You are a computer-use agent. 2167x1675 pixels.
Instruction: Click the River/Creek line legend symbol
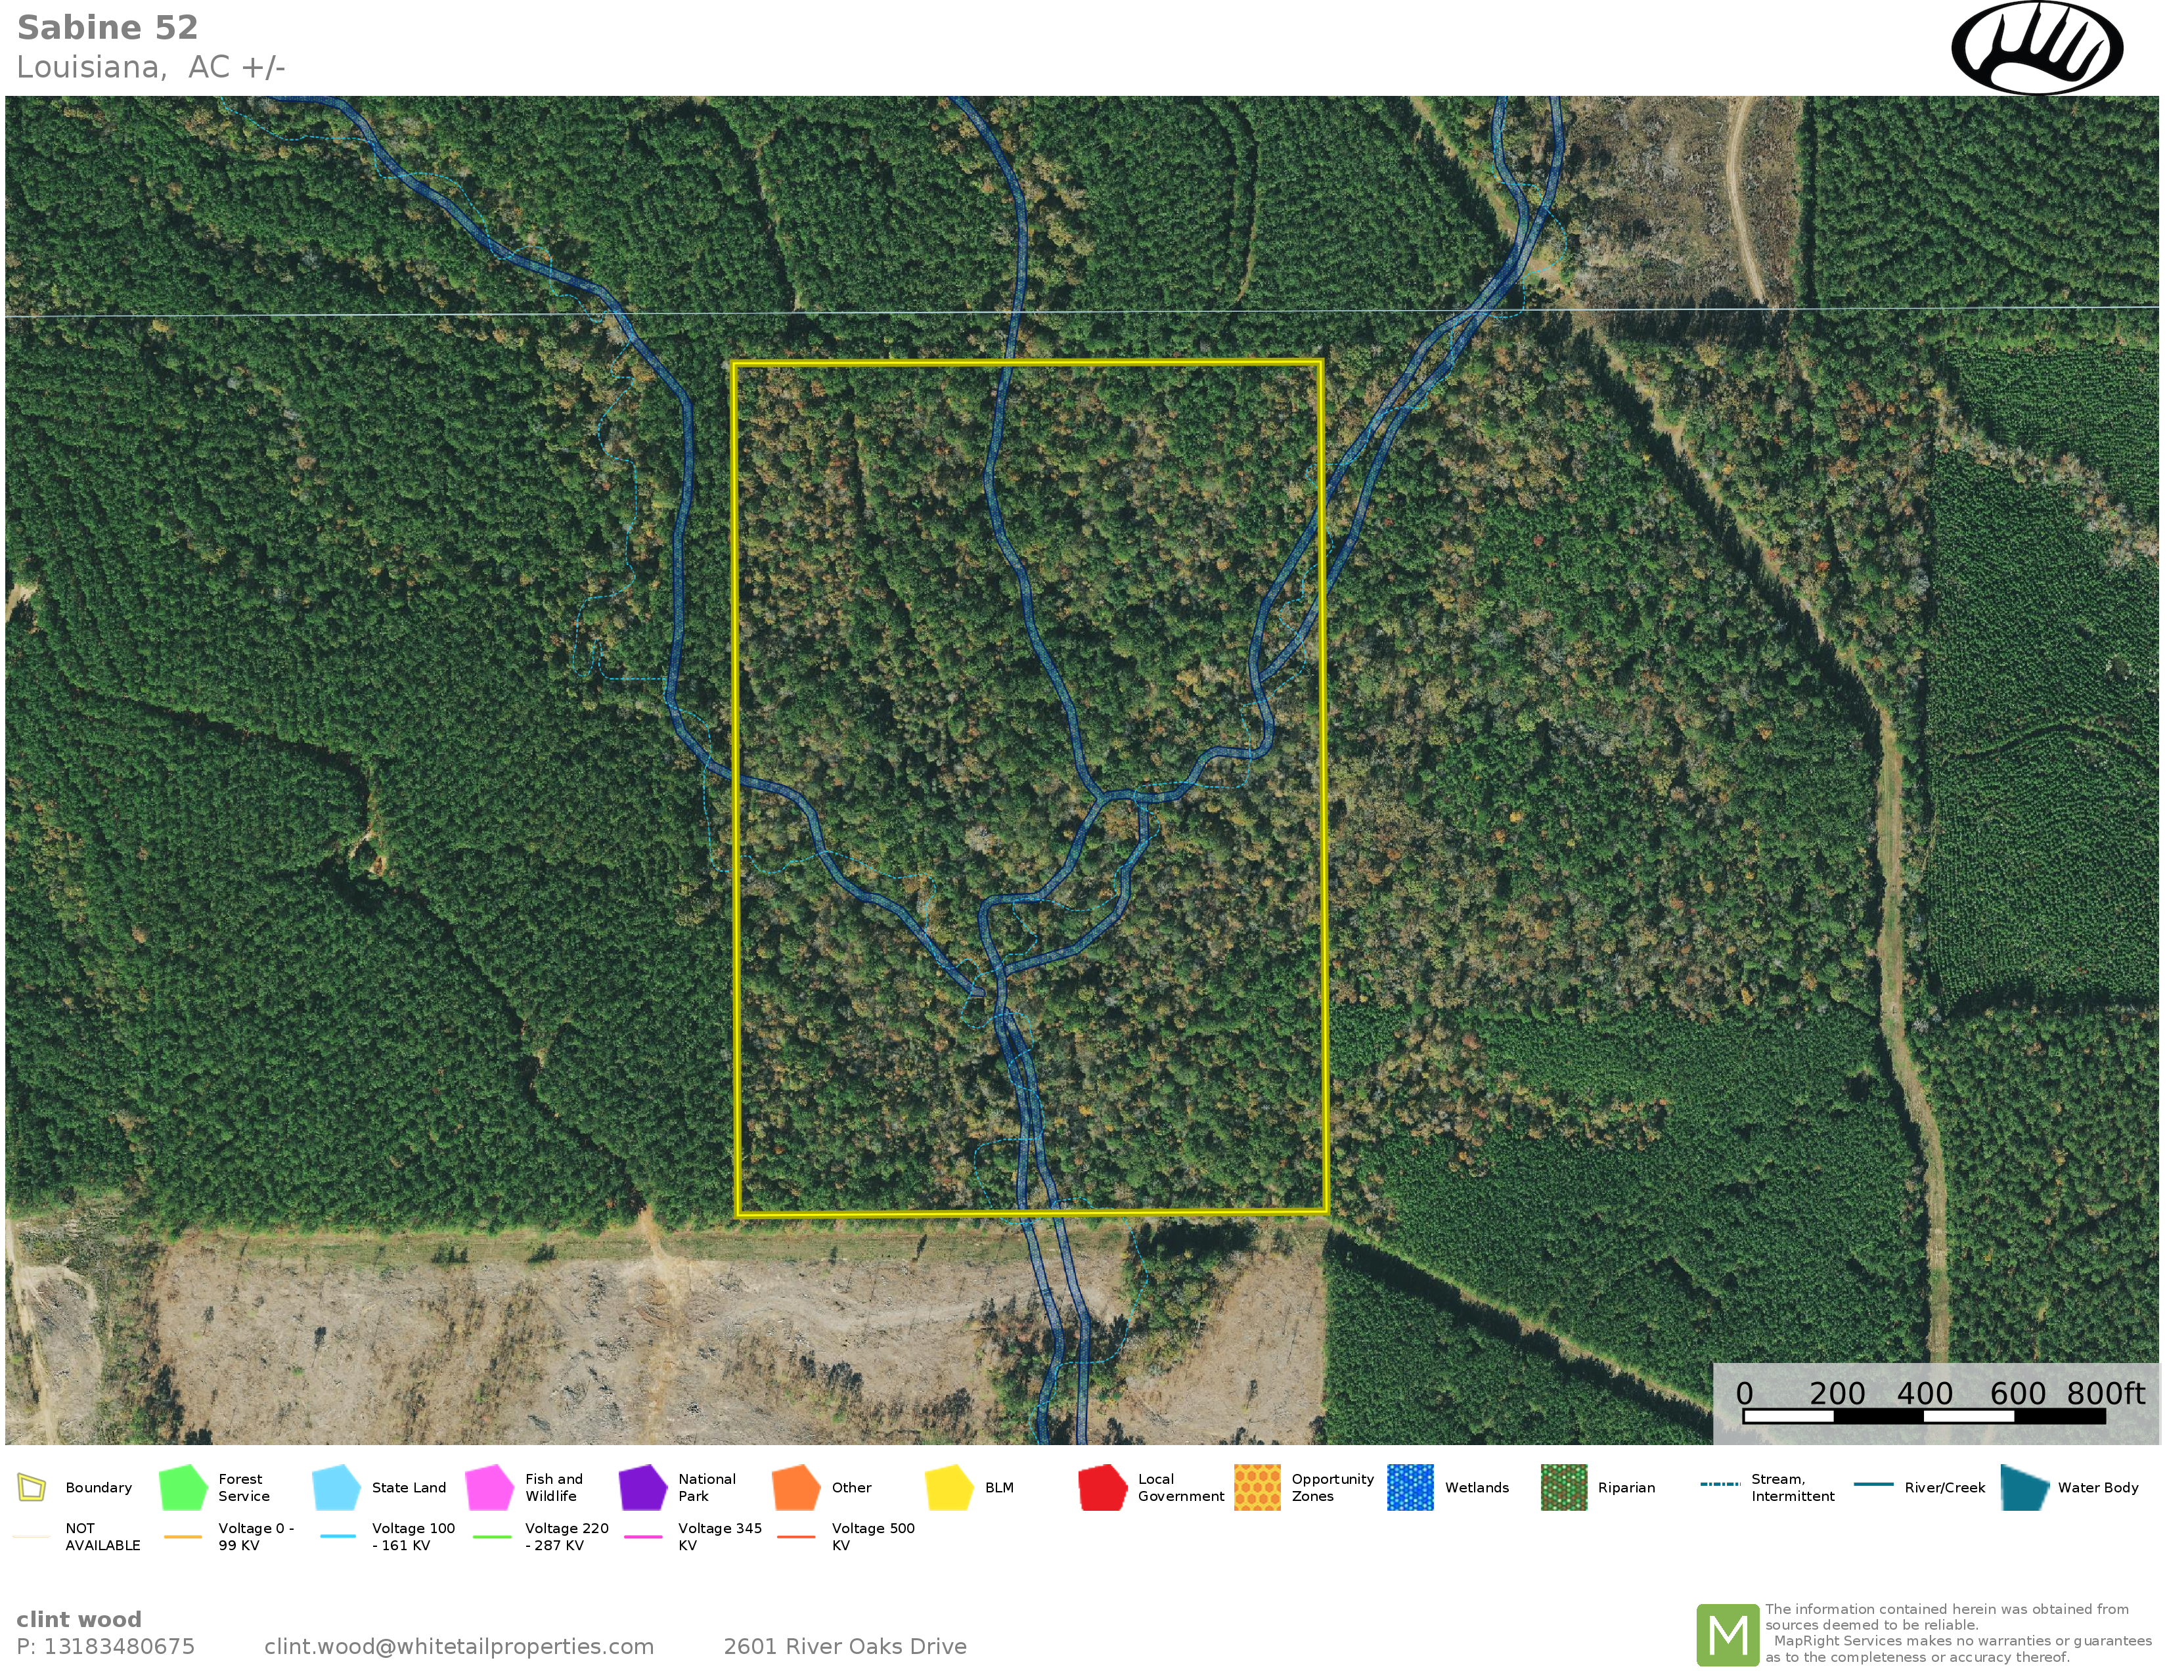click(x=1873, y=1485)
